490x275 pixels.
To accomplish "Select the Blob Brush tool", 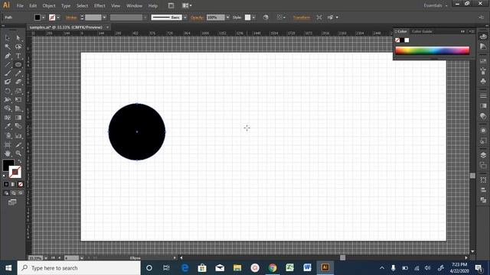I will pos(8,82).
